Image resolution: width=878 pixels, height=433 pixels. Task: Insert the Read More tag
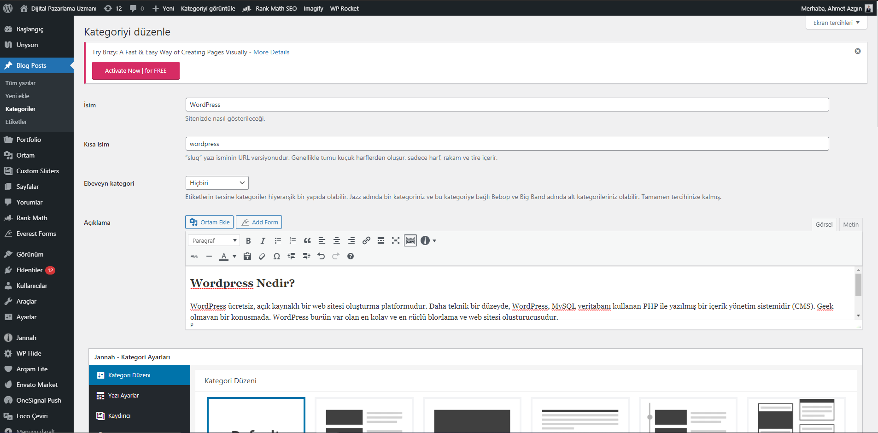pos(381,240)
